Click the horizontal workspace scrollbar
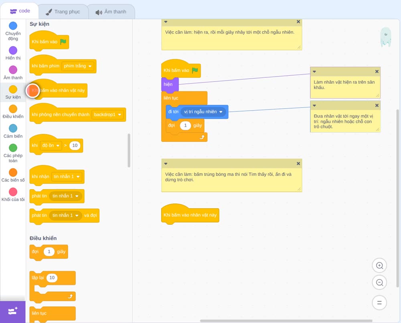Image resolution: width=401 pixels, height=323 pixels. click(286, 321)
